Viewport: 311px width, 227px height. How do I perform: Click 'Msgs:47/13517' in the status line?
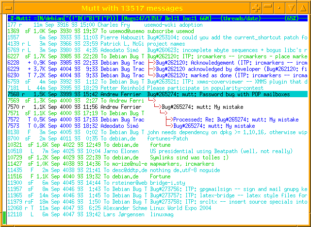pyautogui.click(x=143, y=18)
